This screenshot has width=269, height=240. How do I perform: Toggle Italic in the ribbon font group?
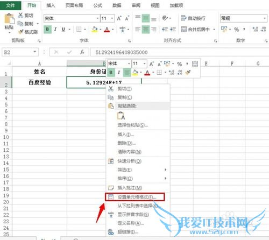coord(55,29)
